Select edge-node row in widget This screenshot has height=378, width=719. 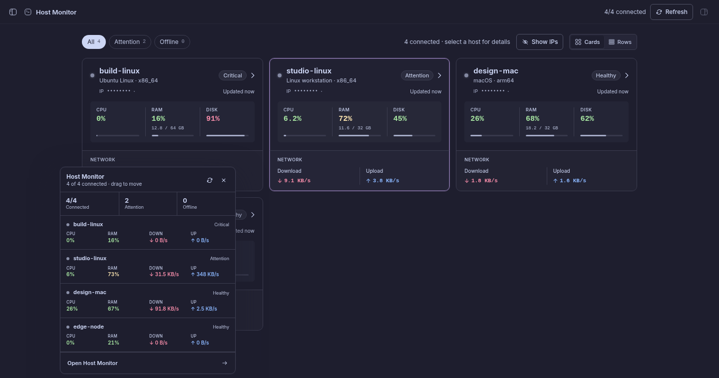tap(148, 335)
